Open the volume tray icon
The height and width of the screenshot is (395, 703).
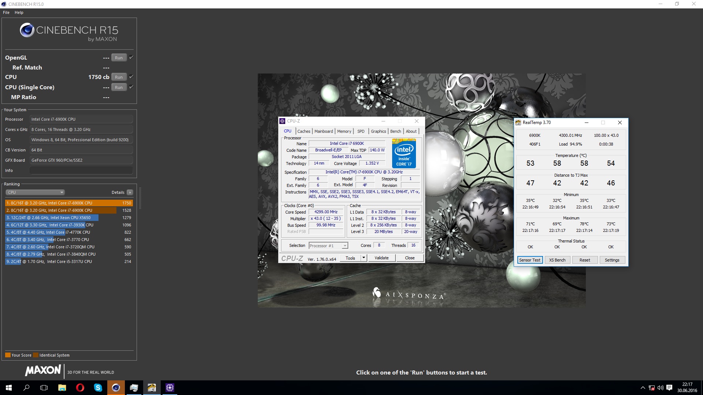click(x=661, y=388)
